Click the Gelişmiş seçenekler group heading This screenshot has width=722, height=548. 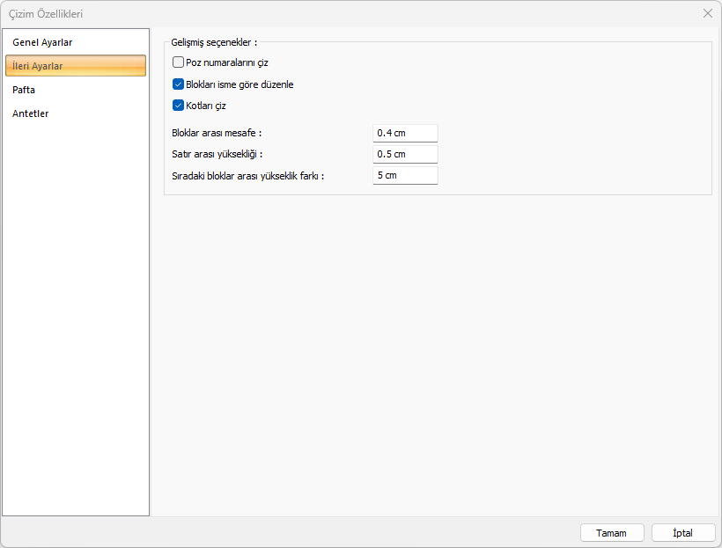(x=214, y=41)
